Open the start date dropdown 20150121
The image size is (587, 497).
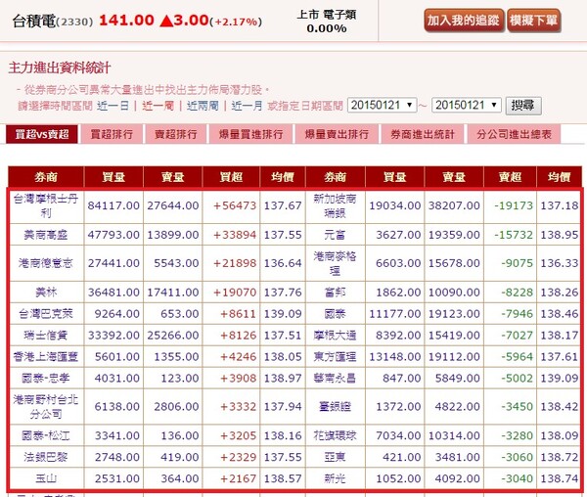click(x=382, y=105)
